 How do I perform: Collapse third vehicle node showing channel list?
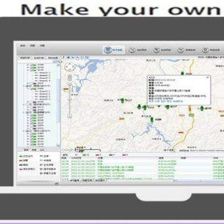pyautogui.click(x=28, y=70)
